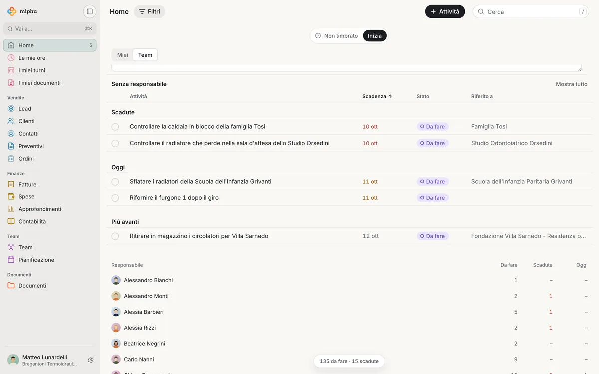599x374 pixels.
Task: Open Da fare status of Sfiatare i radiatori task
Action: [x=432, y=182]
